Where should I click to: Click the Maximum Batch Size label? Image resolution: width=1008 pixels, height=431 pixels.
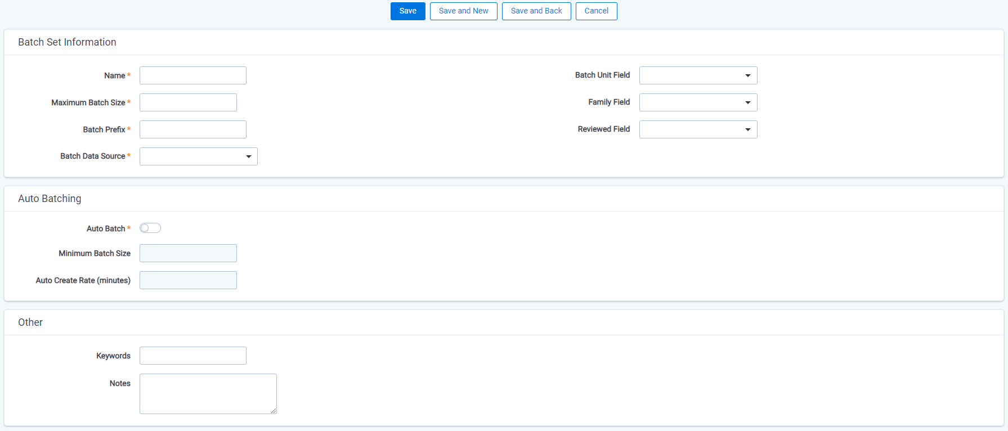point(88,102)
